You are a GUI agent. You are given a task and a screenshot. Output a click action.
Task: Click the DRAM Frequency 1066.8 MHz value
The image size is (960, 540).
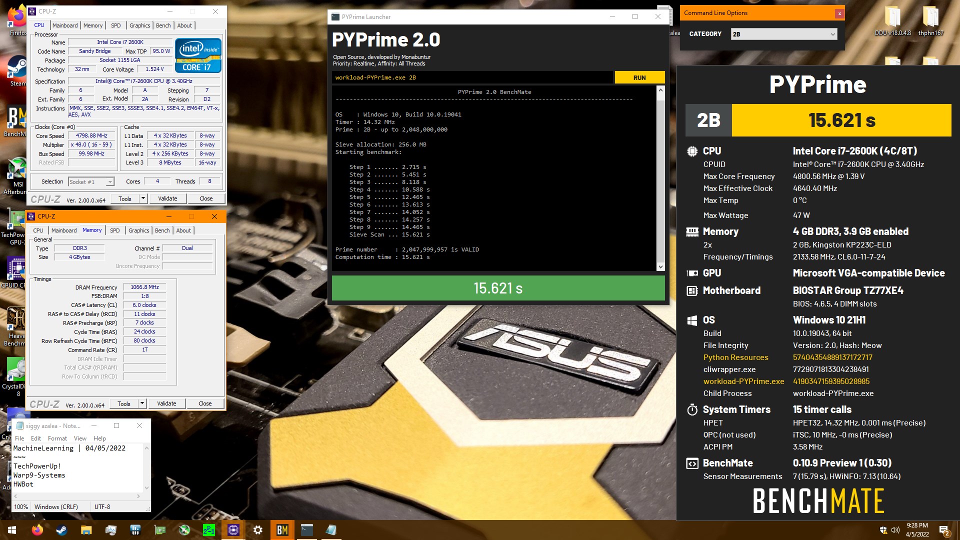(144, 287)
